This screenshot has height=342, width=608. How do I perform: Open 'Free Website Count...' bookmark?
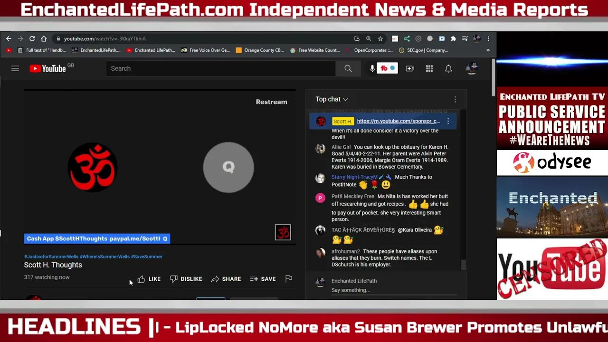tap(315, 50)
